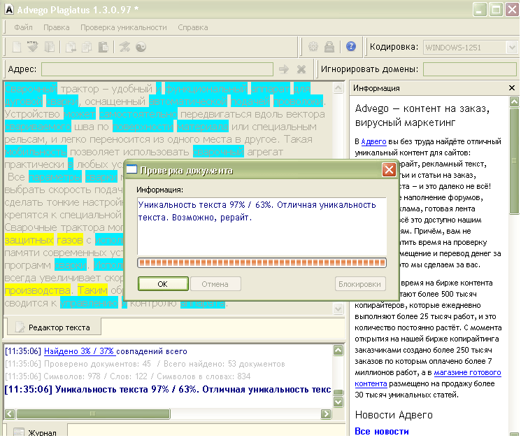Click the padlock icon in the toolbar

(329, 47)
